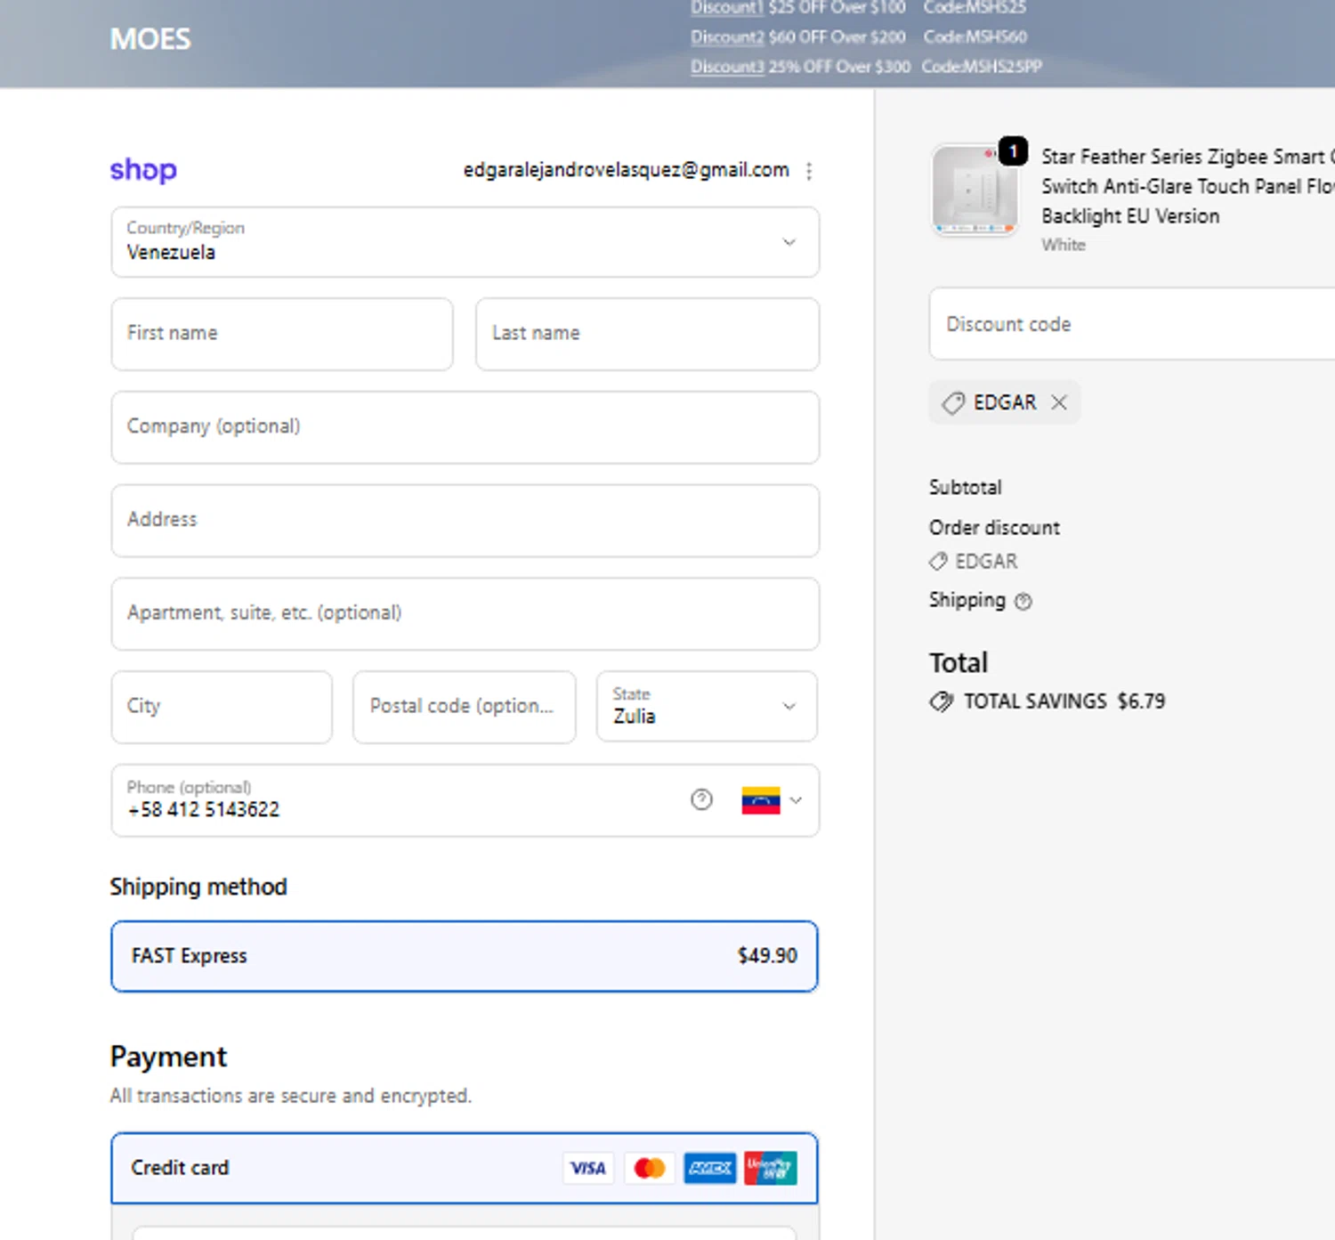Click the American Express icon
The image size is (1335, 1240).
[x=710, y=1168]
